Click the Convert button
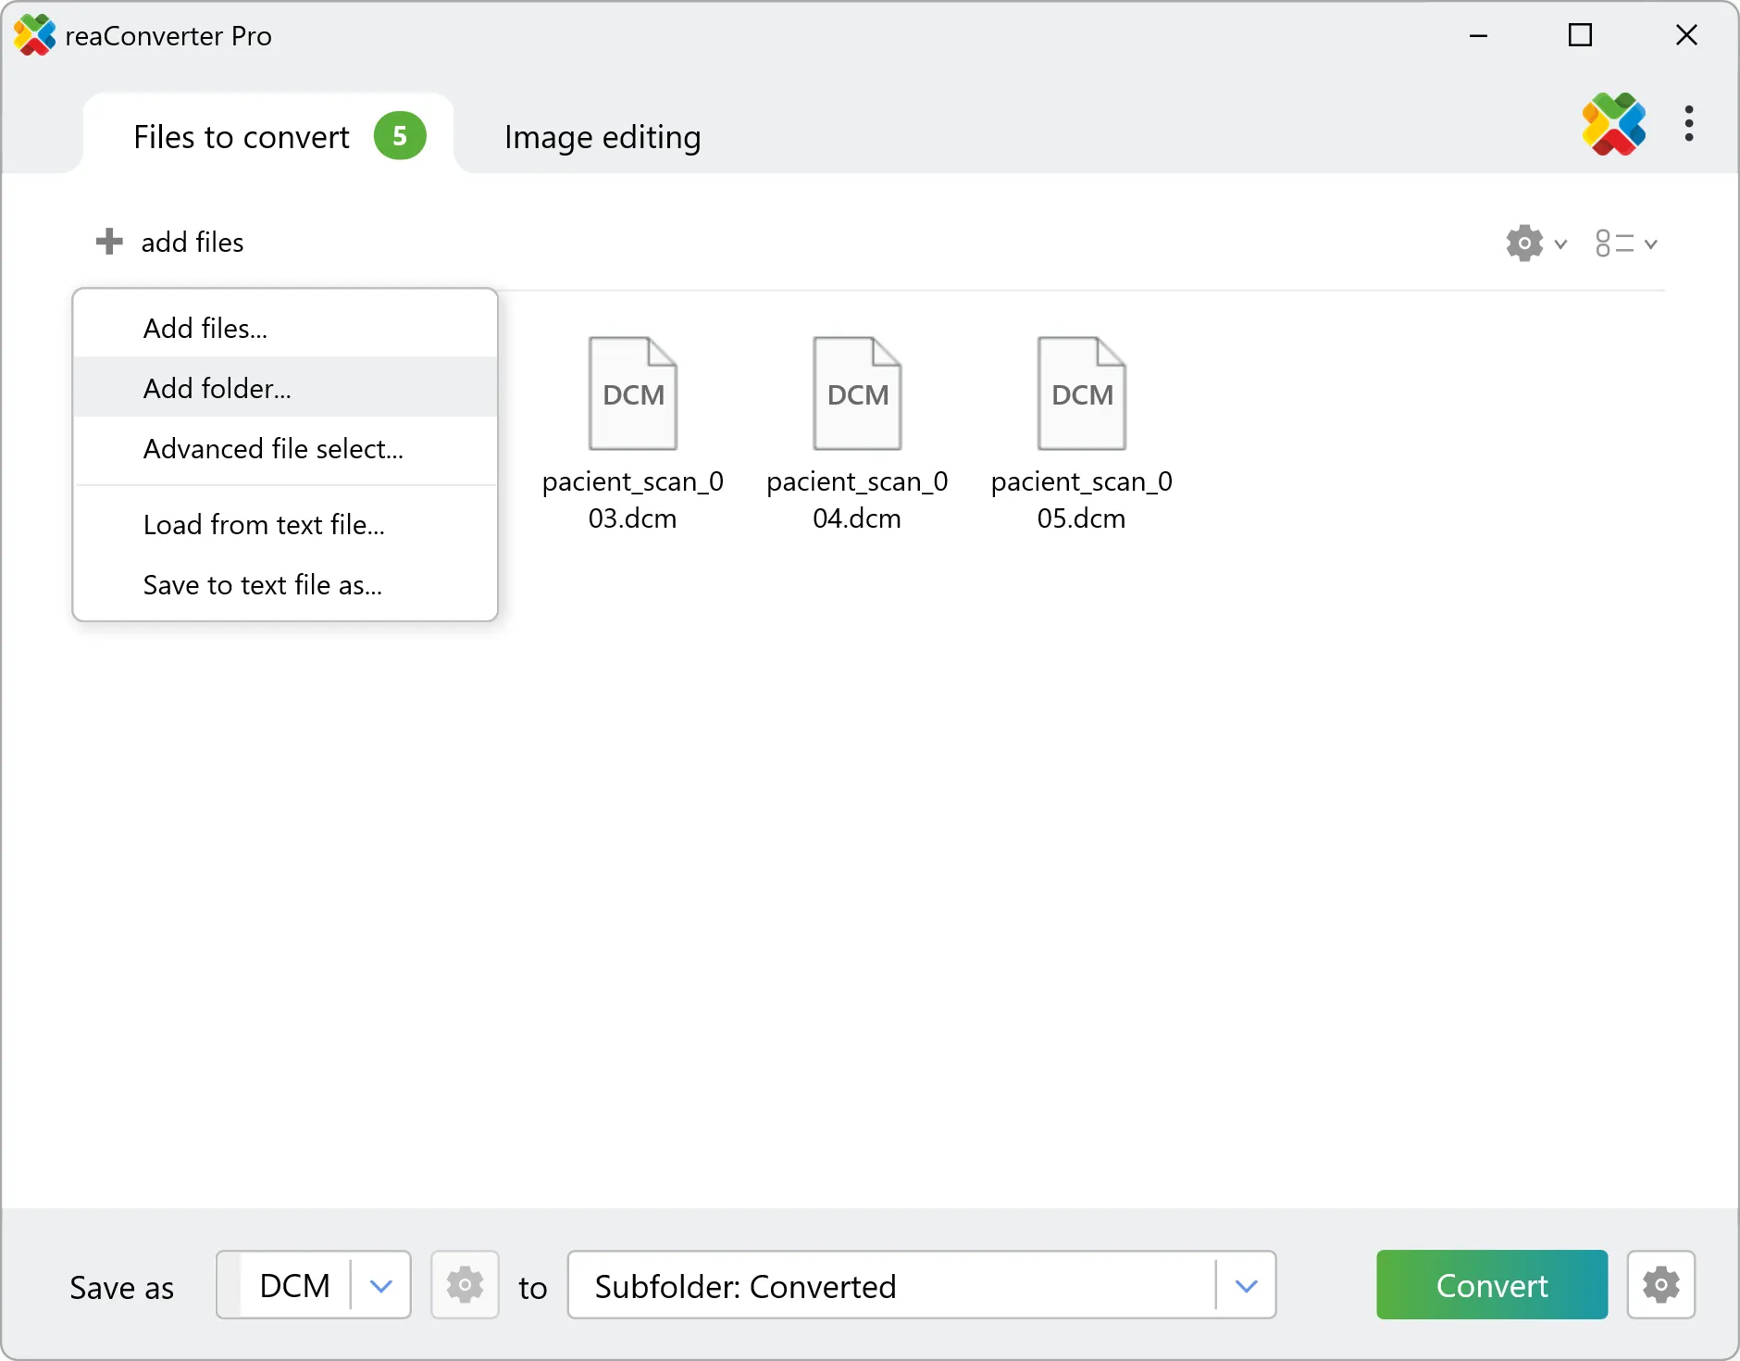 click(x=1490, y=1285)
